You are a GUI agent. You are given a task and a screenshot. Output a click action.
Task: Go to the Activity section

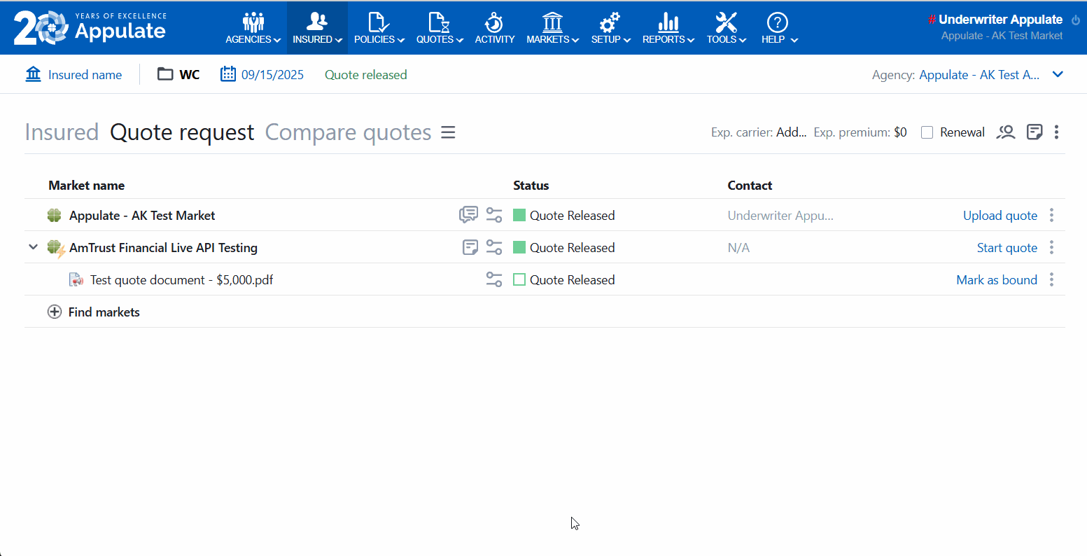point(495,28)
